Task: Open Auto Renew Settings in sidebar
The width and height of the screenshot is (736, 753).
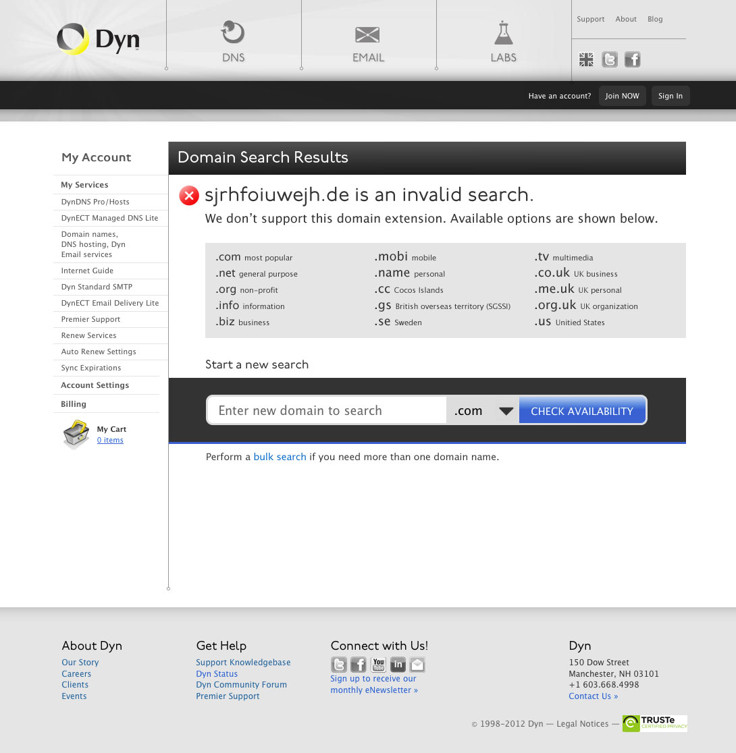Action: 99,352
